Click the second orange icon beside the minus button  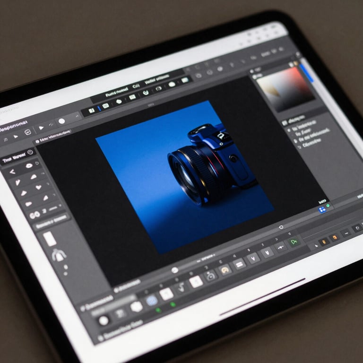click(334, 237)
